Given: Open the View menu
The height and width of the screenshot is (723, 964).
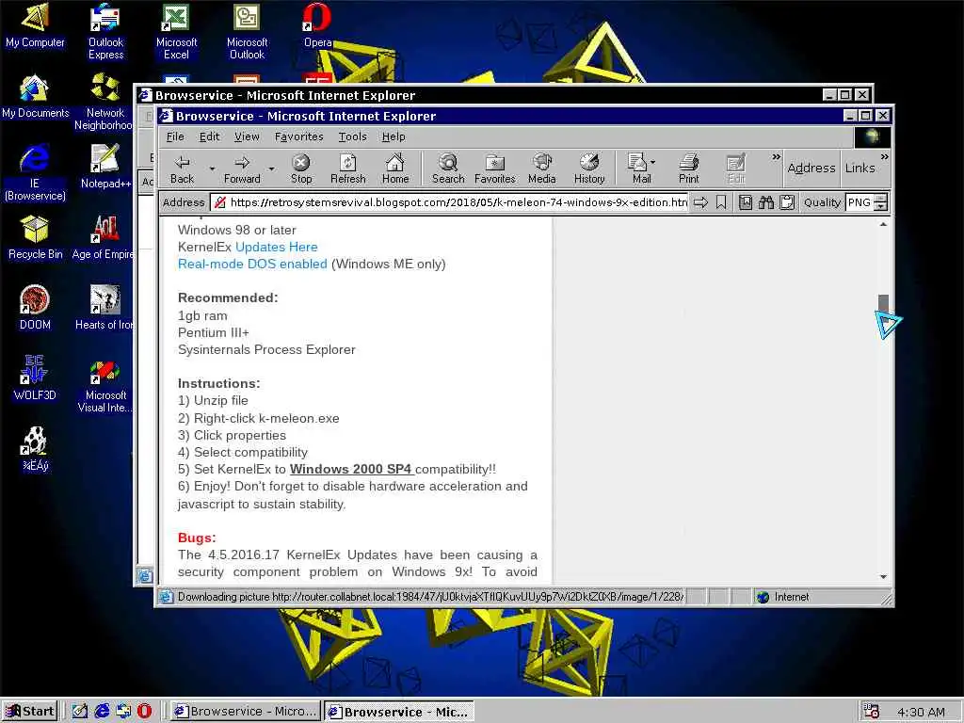Looking at the screenshot, I should click(x=247, y=137).
